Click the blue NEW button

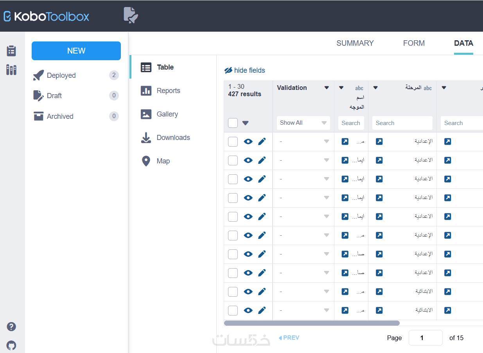click(76, 51)
